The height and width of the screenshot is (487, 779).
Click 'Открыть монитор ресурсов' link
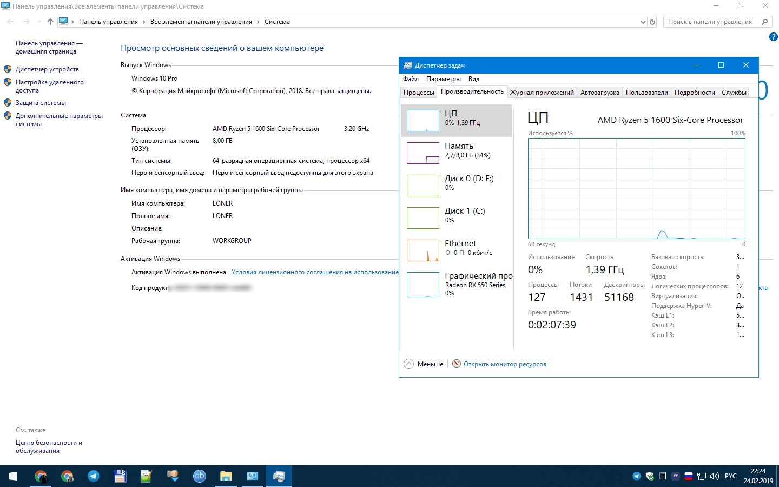(505, 364)
